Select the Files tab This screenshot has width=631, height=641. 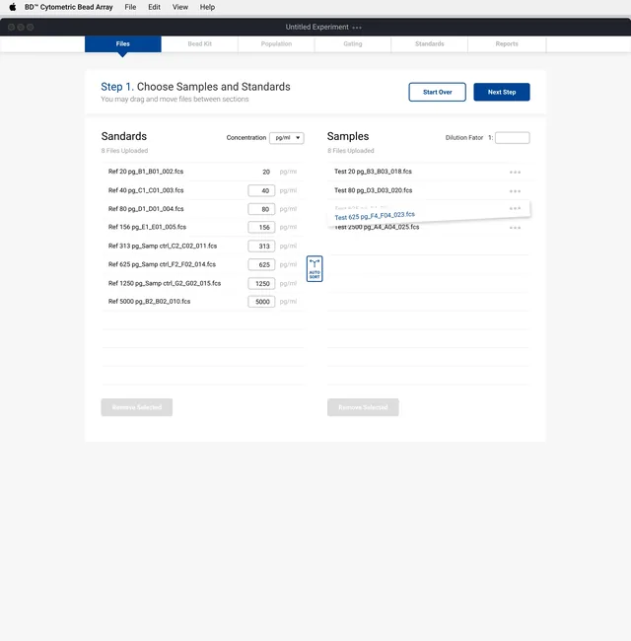point(123,43)
